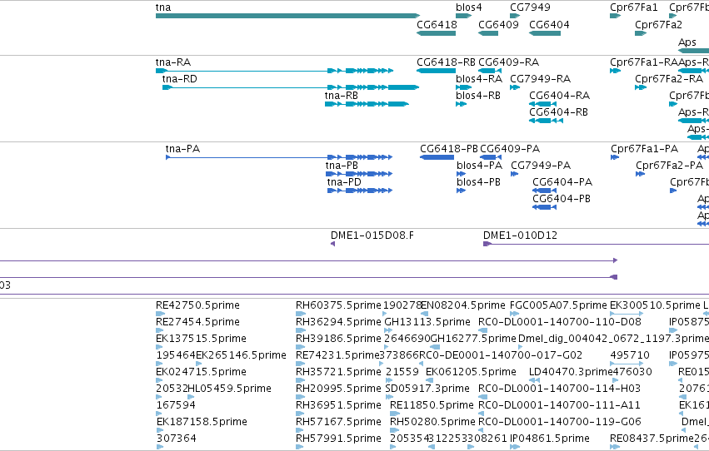Select the CG6418-PB protein glyph

(x=437, y=157)
